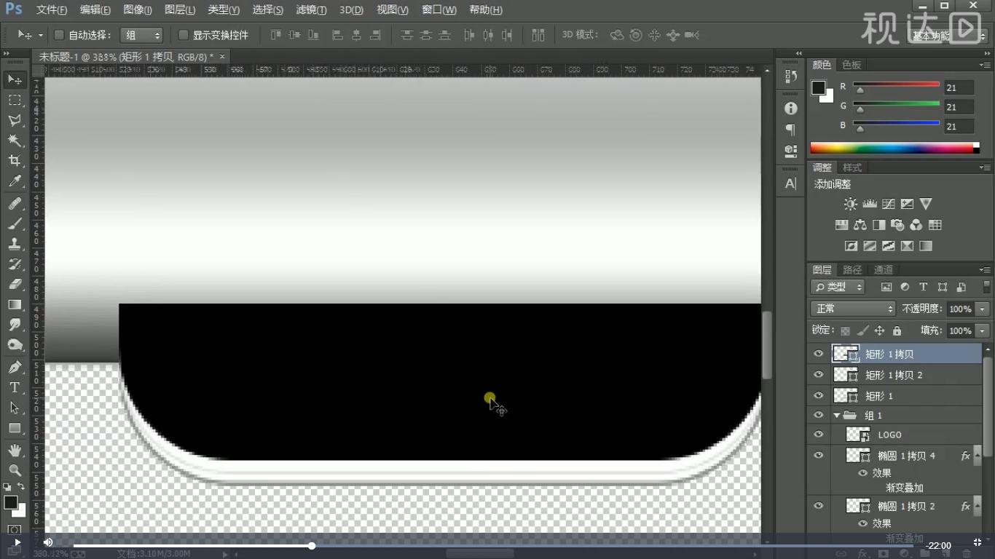Filter layers by type layers
The height and width of the screenshot is (559, 995).
click(923, 287)
